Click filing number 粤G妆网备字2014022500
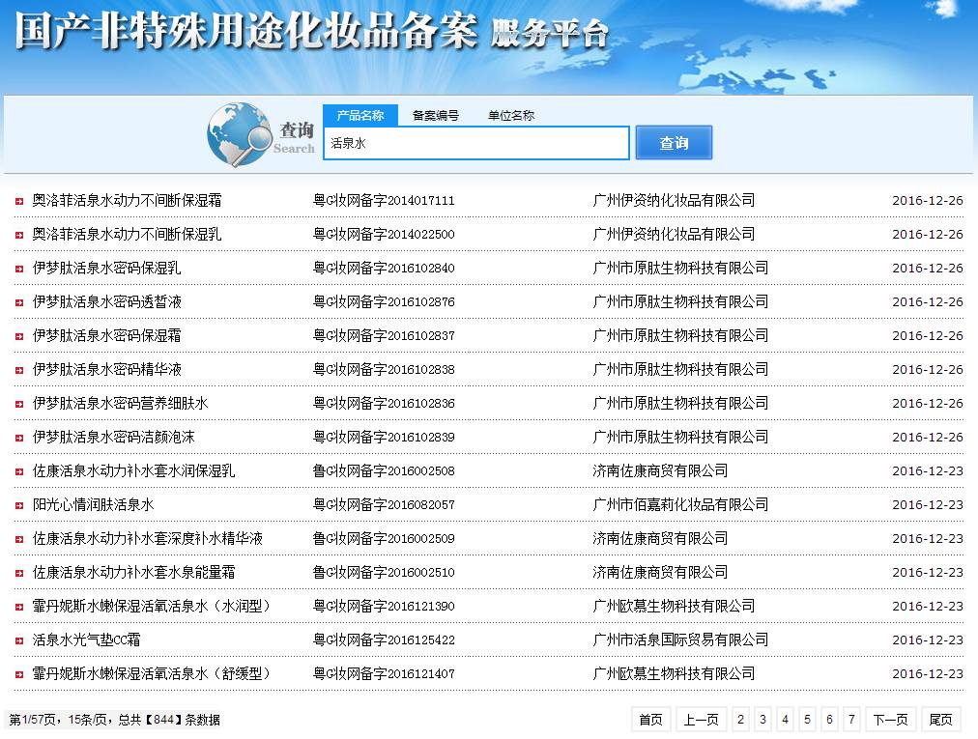 384,234
